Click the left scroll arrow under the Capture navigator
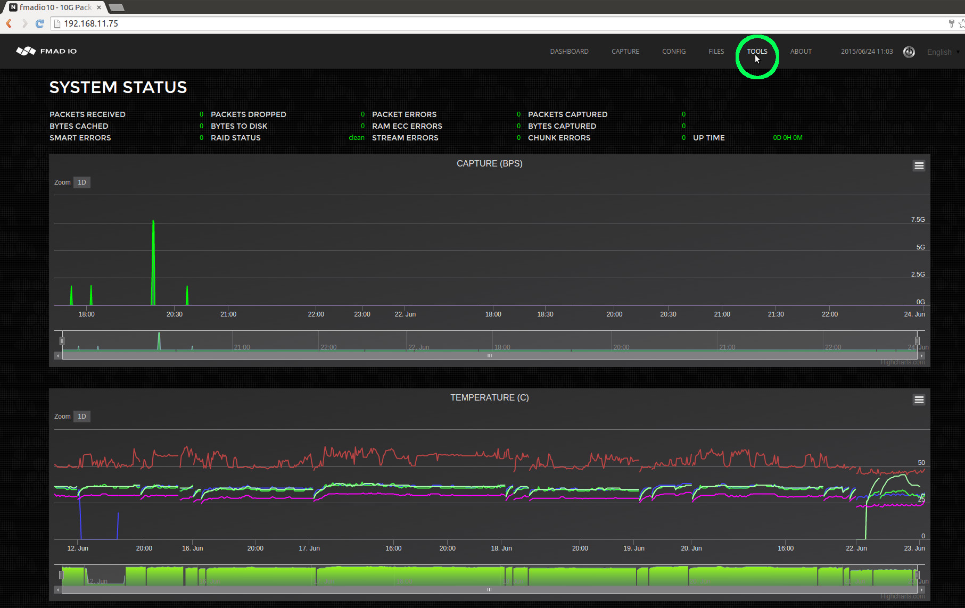This screenshot has height=608, width=965. [x=58, y=355]
